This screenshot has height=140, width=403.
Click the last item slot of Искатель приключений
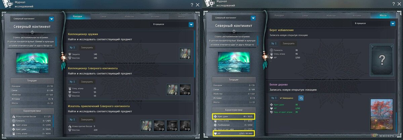pyautogui.click(x=185, y=125)
